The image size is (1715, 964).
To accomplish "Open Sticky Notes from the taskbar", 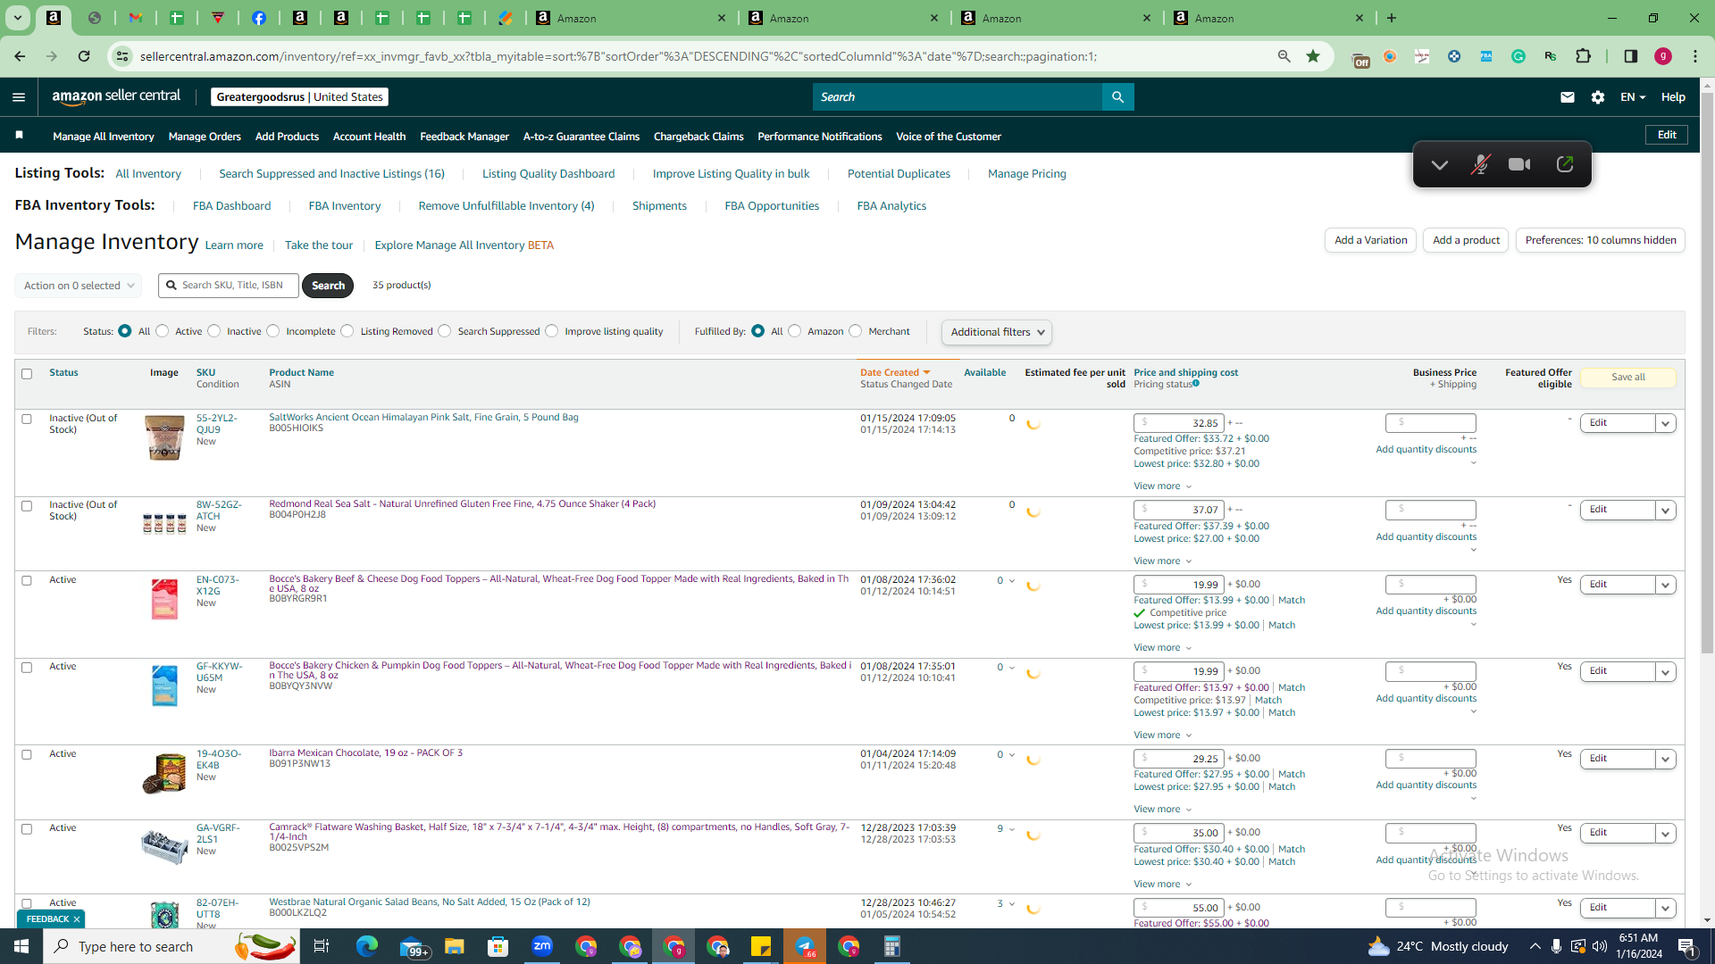I will coord(761,946).
